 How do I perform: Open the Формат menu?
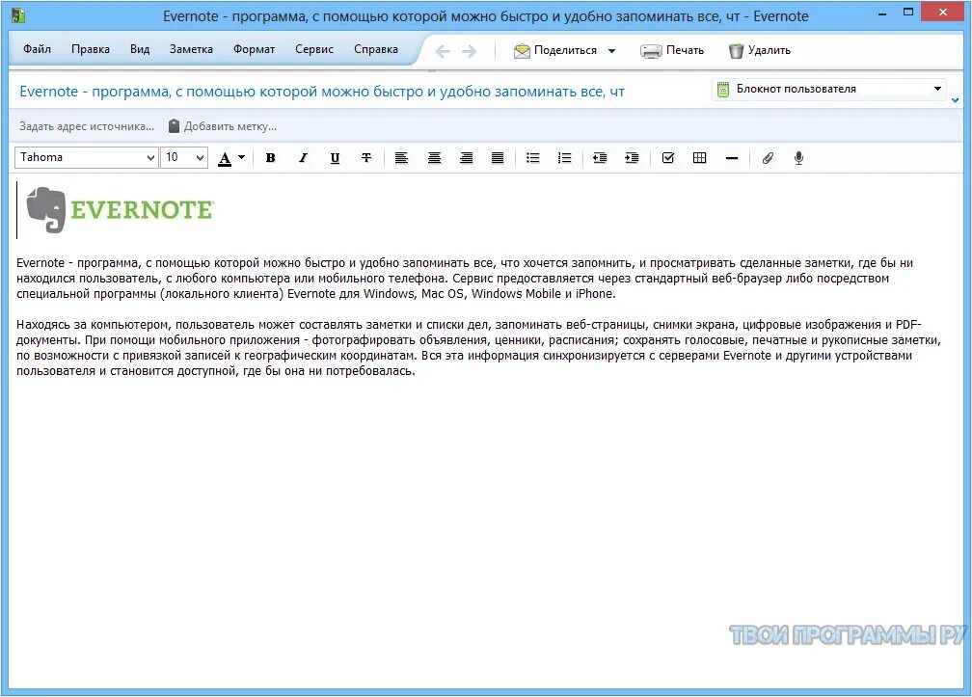(254, 49)
